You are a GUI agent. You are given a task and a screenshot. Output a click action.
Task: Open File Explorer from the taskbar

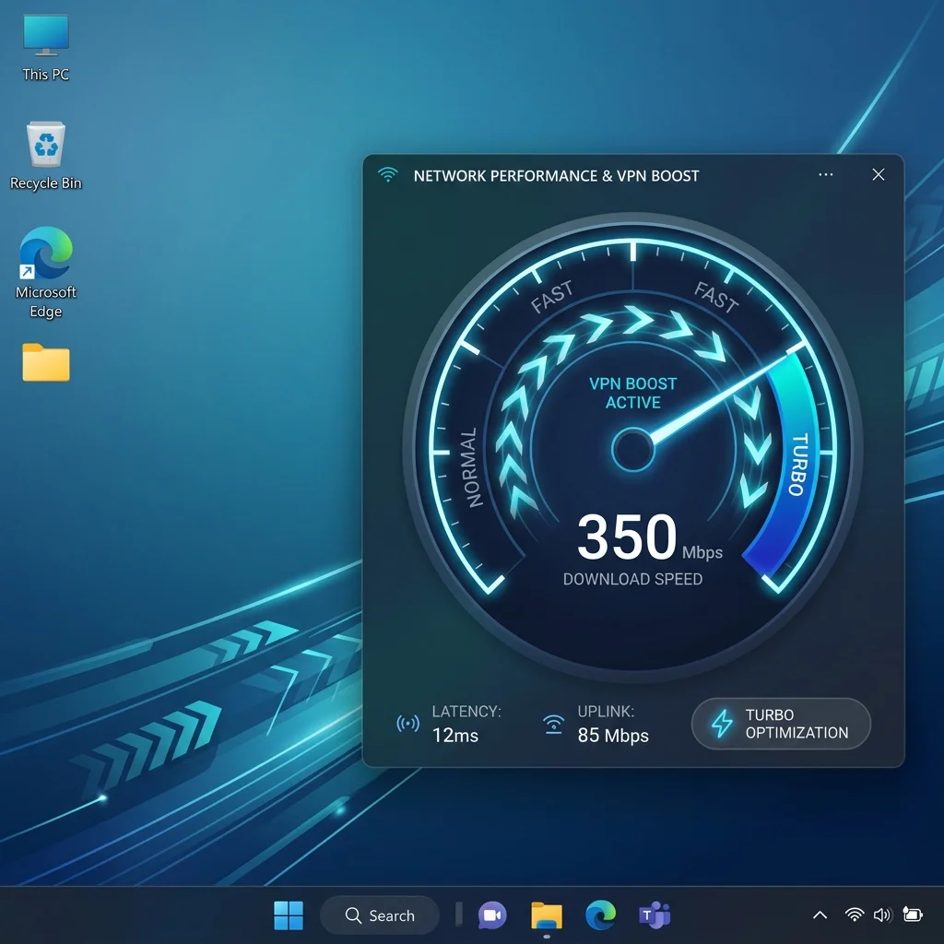coord(547,915)
